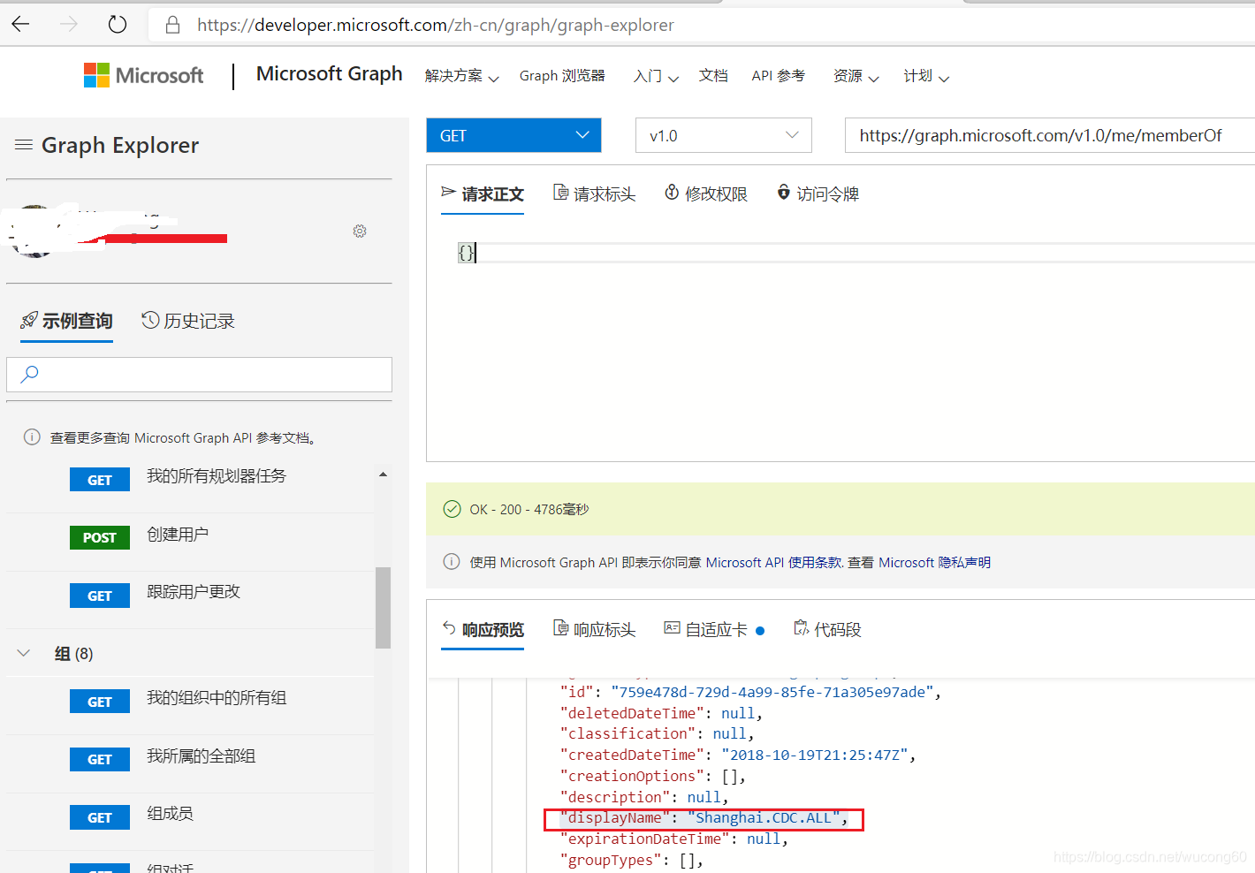Click the Graph Explorer heading
Image resolution: width=1255 pixels, height=873 pixels.
click(120, 145)
